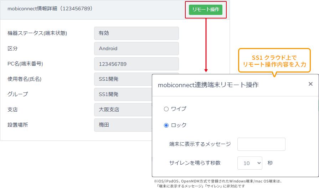Click the 端末に表示するメッセージ input field
Viewport: 319px width, 191px height.
[261, 144]
